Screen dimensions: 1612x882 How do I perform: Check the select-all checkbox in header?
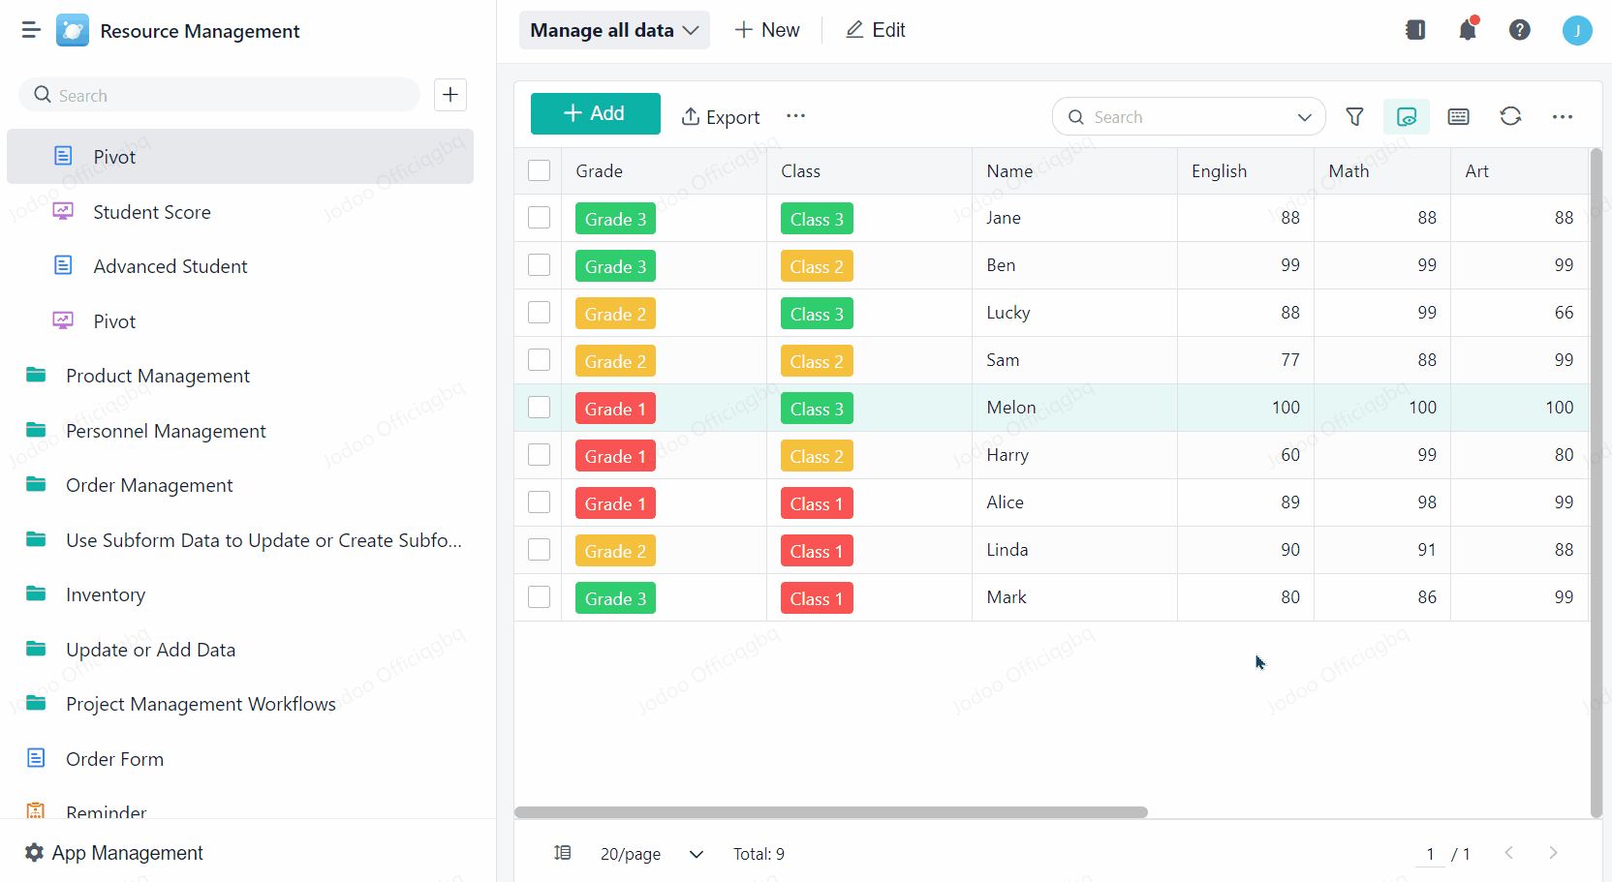click(x=540, y=171)
